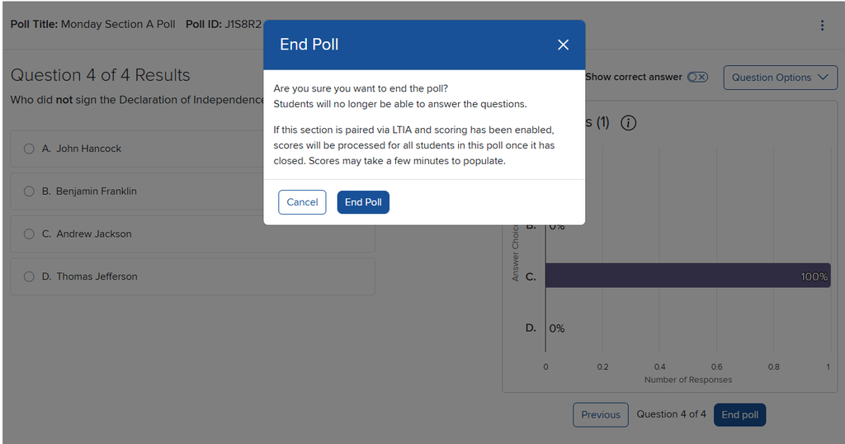Choose the C. Andrew Jackson radio option
Image resolution: width=845 pixels, height=444 pixels.
point(29,234)
